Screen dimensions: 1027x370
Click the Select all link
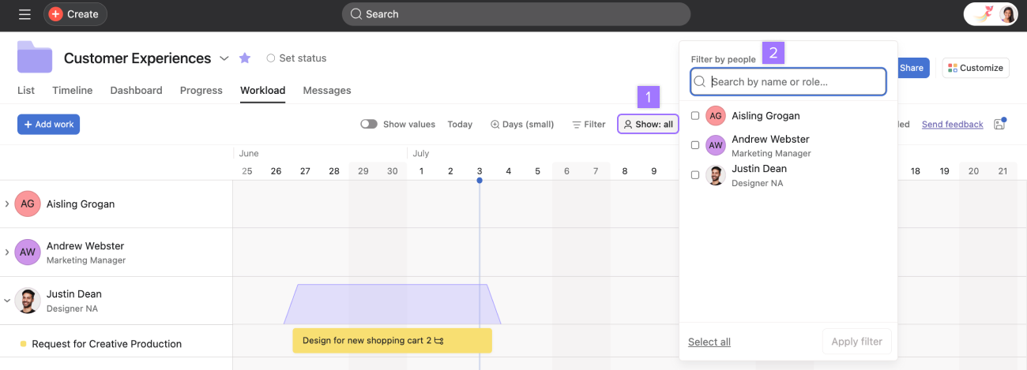(x=709, y=342)
